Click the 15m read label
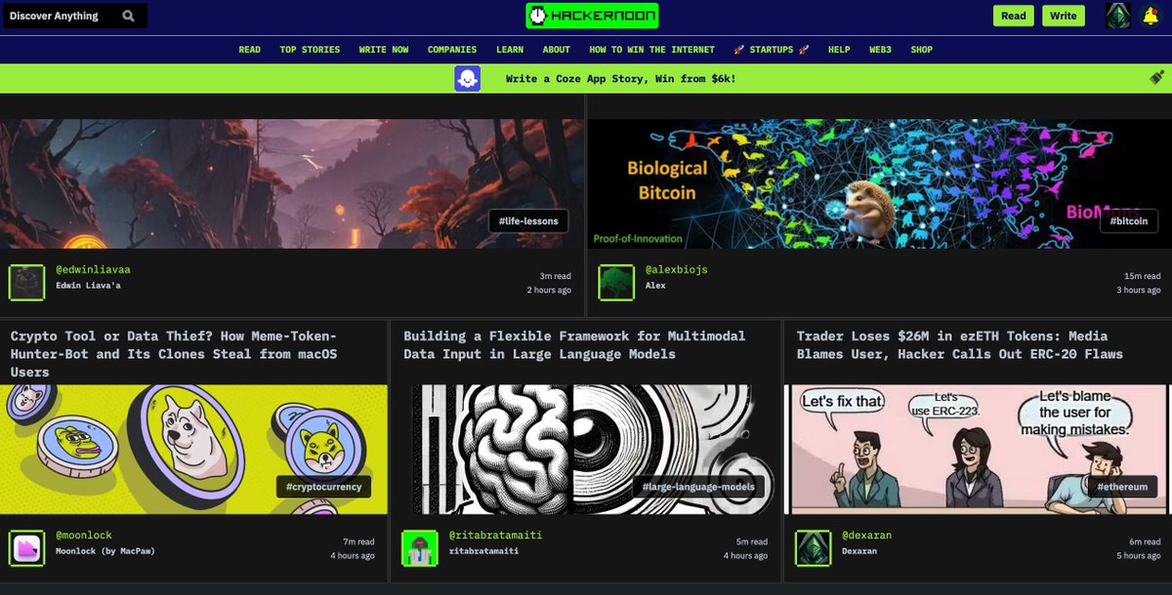This screenshot has width=1172, height=595. pyautogui.click(x=1142, y=276)
